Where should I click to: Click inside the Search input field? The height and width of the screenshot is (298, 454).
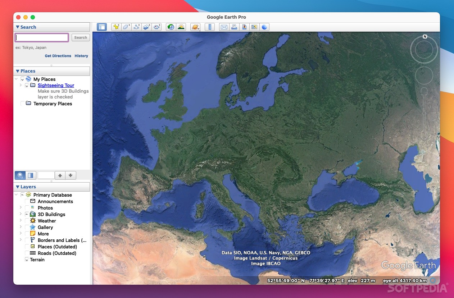point(41,37)
